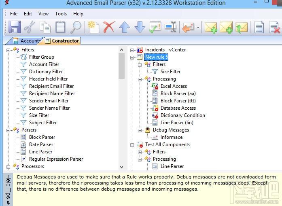Click the Paste clipboard icon
The height and width of the screenshot is (206, 282).
click(60, 27)
